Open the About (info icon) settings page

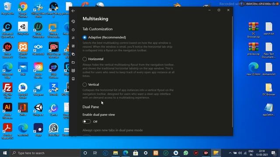[73, 78]
